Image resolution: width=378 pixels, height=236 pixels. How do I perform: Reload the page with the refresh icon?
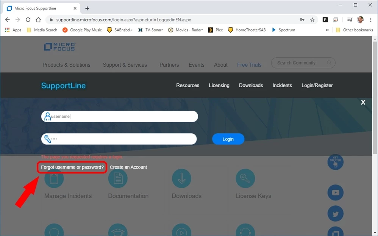(x=28, y=20)
